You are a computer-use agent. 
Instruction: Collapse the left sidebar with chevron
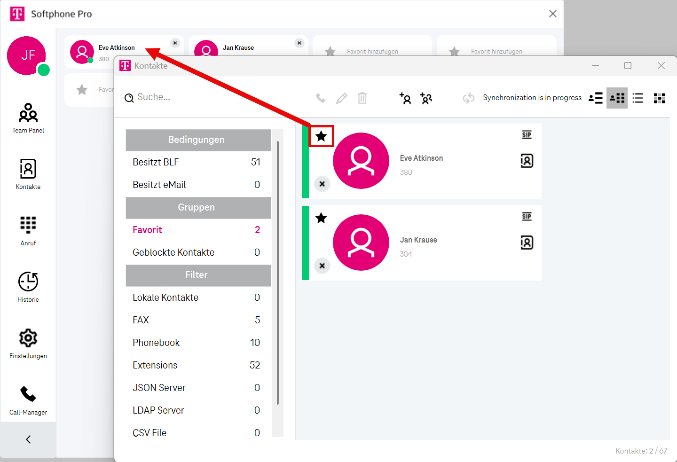[28, 439]
